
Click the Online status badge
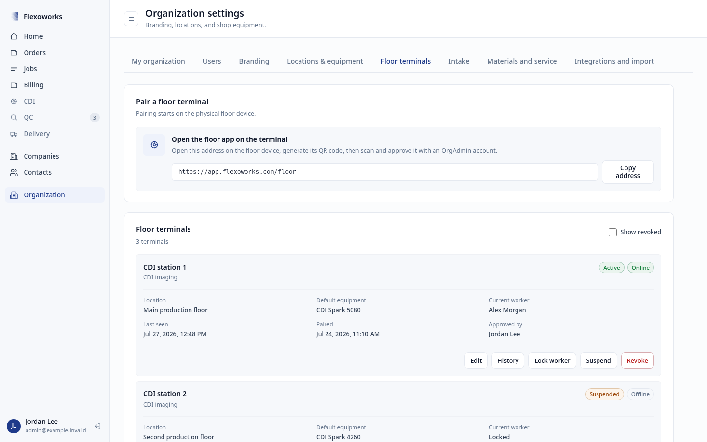(x=641, y=268)
